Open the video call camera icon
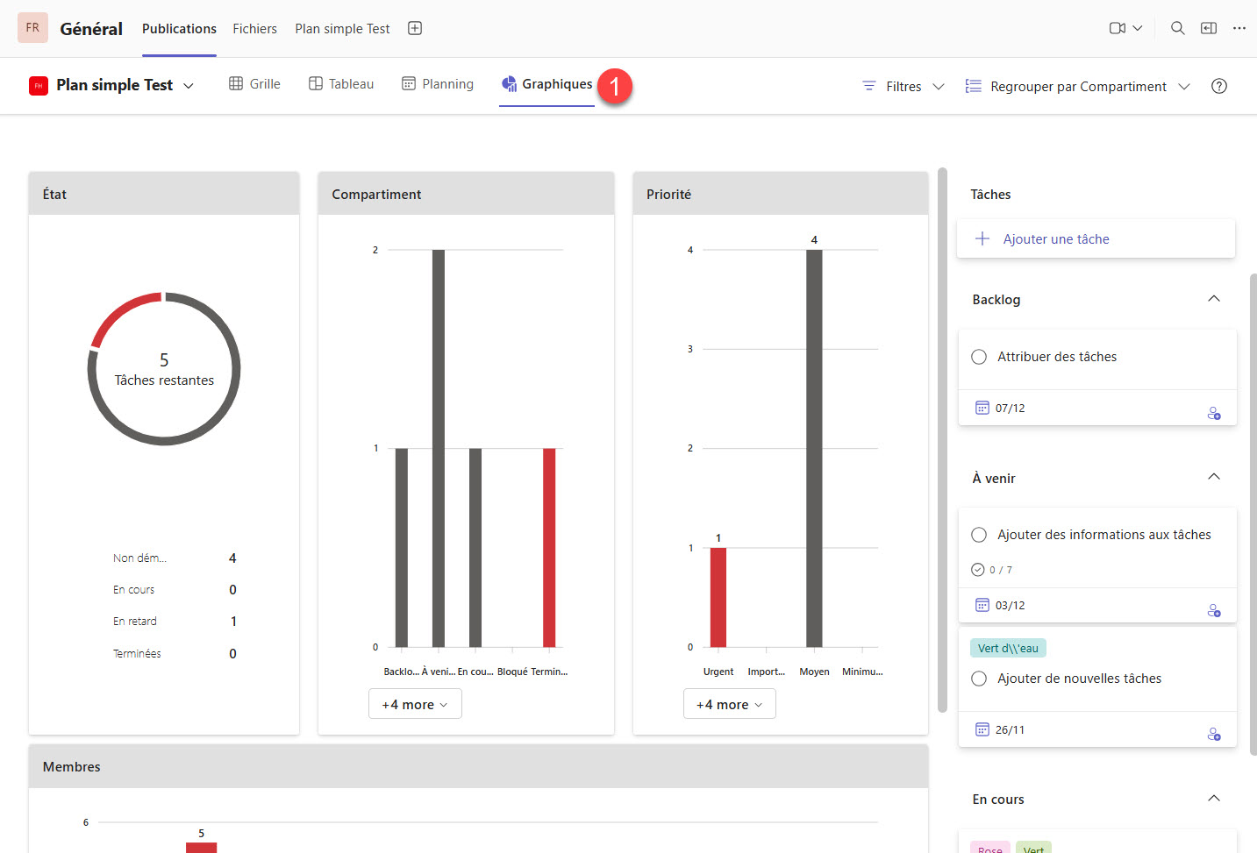This screenshot has height=853, width=1257. pyautogui.click(x=1118, y=28)
